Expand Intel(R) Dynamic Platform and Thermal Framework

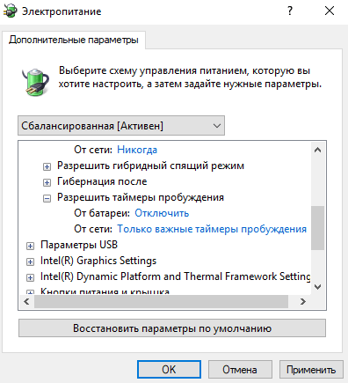[x=30, y=277]
